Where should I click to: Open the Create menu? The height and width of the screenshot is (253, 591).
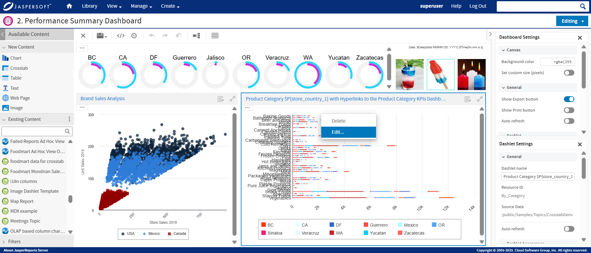tap(170, 6)
